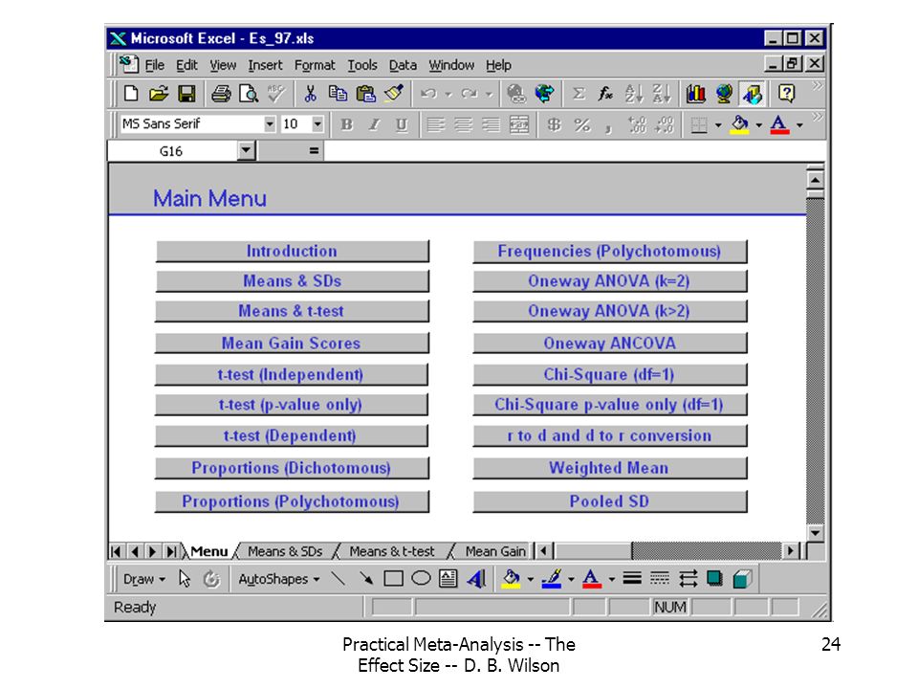Image resolution: width=918 pixels, height=689 pixels.
Task: Click Merge and Center icon
Action: [518, 124]
